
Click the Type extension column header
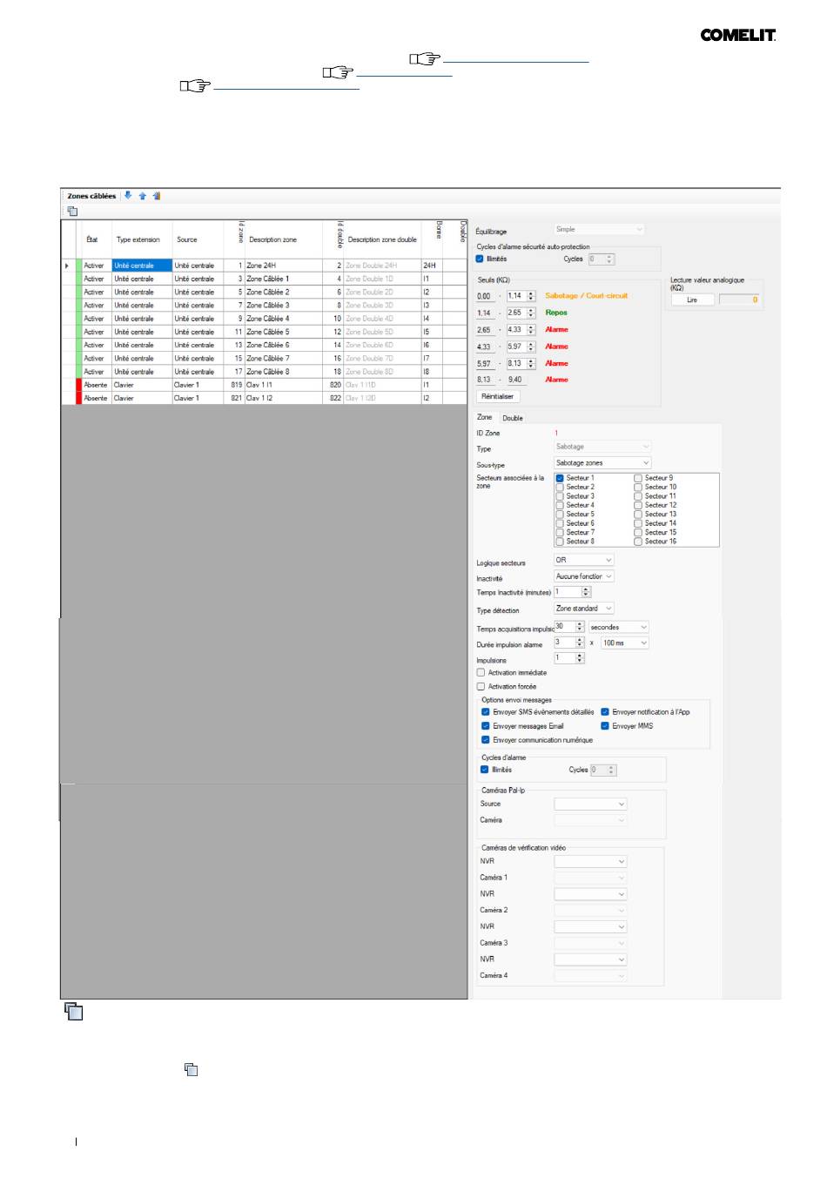tap(142, 239)
